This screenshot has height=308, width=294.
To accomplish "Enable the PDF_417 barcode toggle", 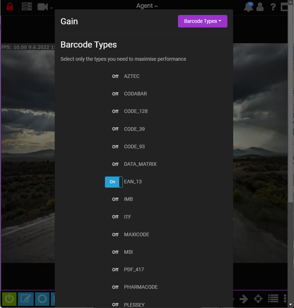I will click(x=114, y=270).
